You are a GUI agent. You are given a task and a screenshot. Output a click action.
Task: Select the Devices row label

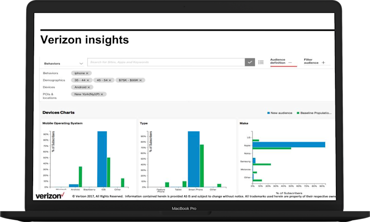click(x=49, y=87)
